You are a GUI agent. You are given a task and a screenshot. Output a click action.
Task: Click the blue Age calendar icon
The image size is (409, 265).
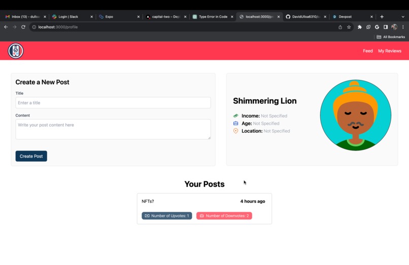click(235, 123)
